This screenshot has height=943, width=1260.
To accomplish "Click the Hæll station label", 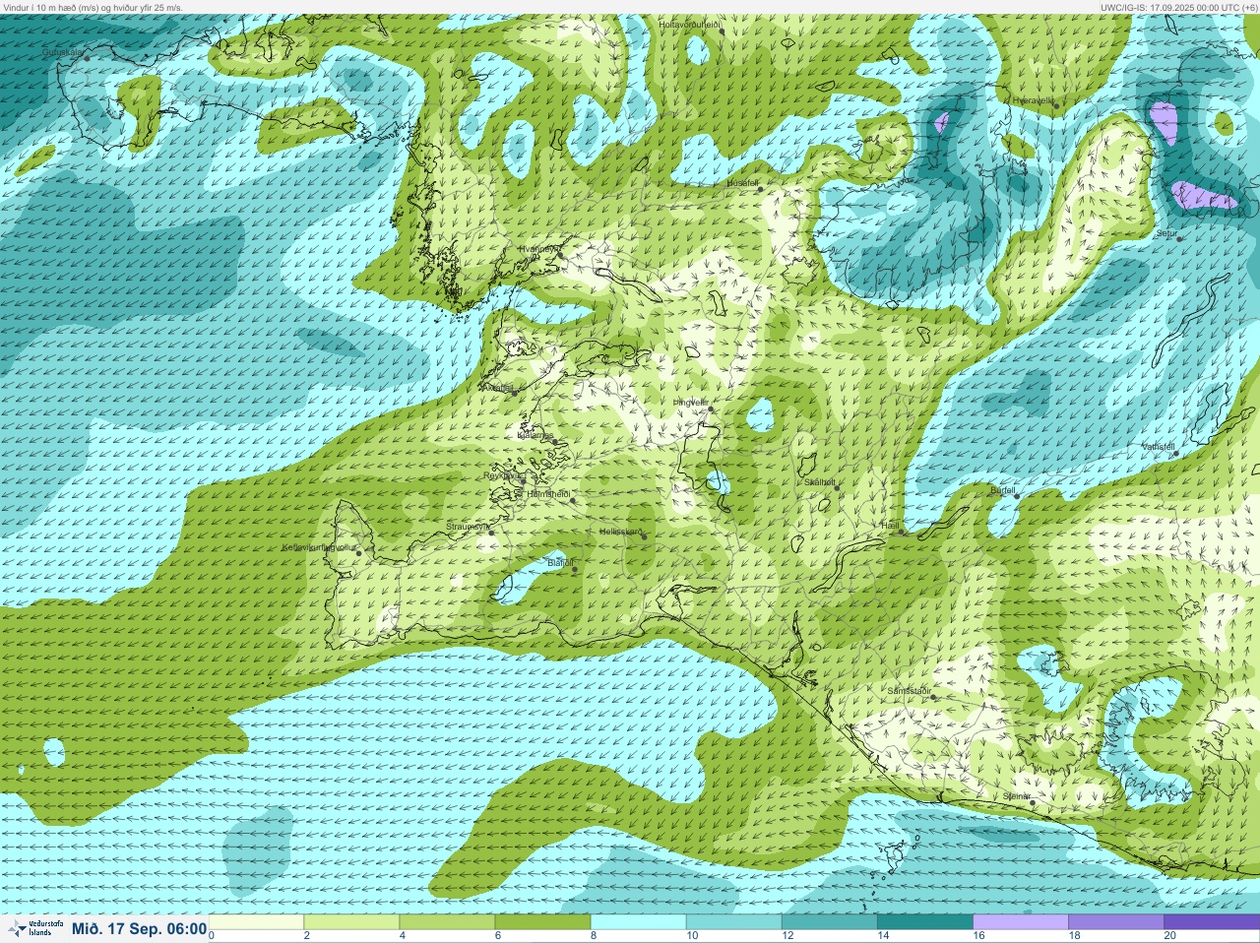I will point(889,527).
